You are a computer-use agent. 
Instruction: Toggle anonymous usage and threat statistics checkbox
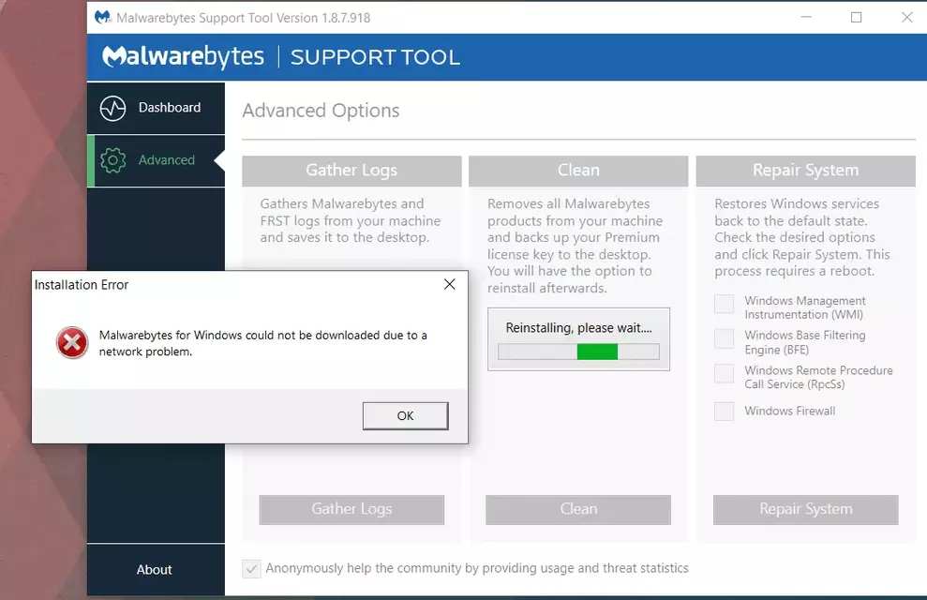251,569
